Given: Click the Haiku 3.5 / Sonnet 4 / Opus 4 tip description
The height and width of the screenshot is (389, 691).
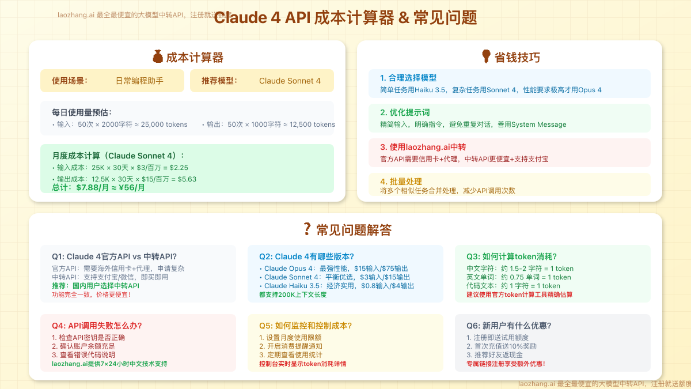Looking at the screenshot, I should [x=491, y=90].
